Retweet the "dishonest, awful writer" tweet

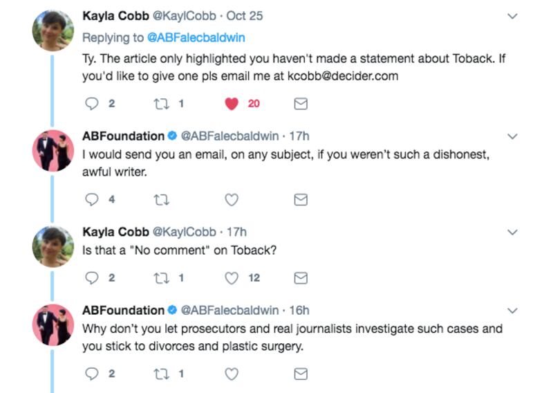(160, 199)
